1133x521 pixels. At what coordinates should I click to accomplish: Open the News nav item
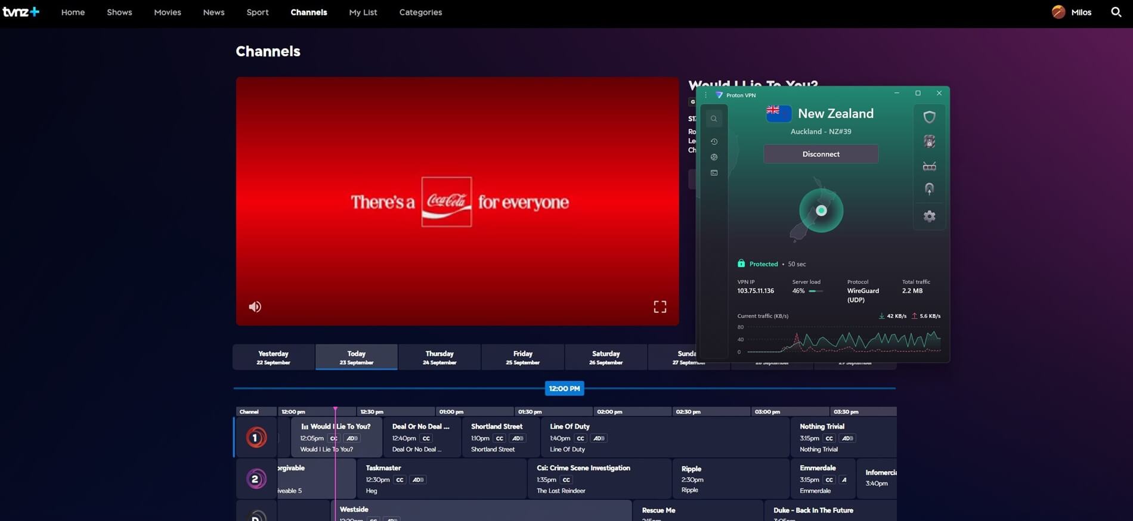[x=213, y=12]
